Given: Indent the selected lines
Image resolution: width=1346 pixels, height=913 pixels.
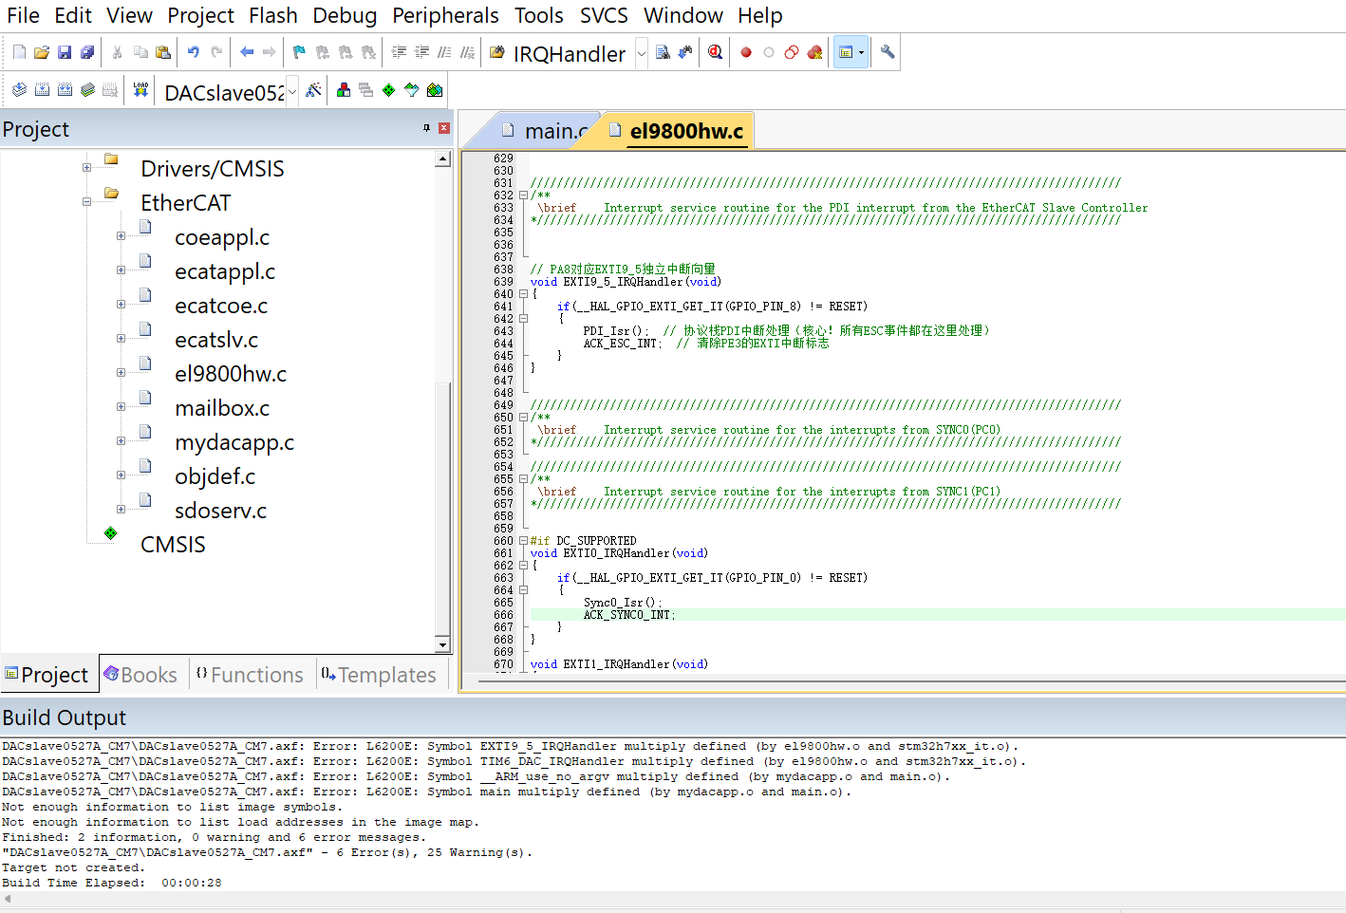Looking at the screenshot, I should [x=399, y=53].
